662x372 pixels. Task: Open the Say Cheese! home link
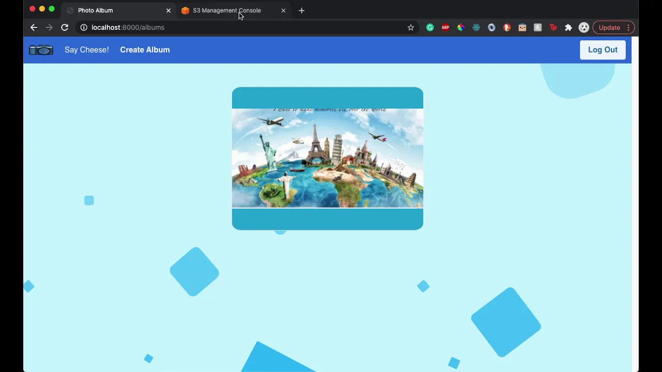[x=86, y=50]
